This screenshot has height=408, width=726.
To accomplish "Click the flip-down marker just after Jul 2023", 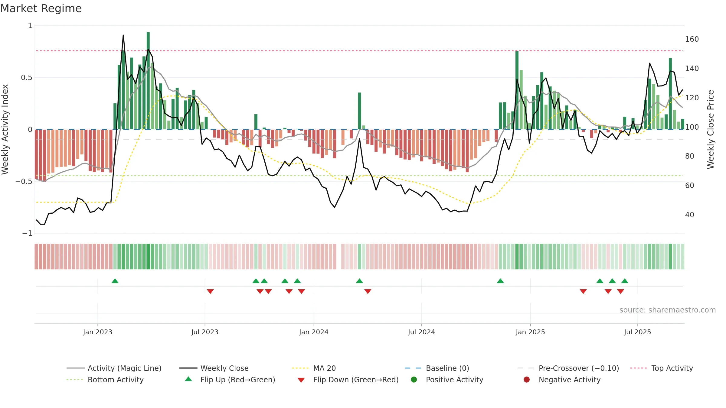I will click(x=210, y=291).
